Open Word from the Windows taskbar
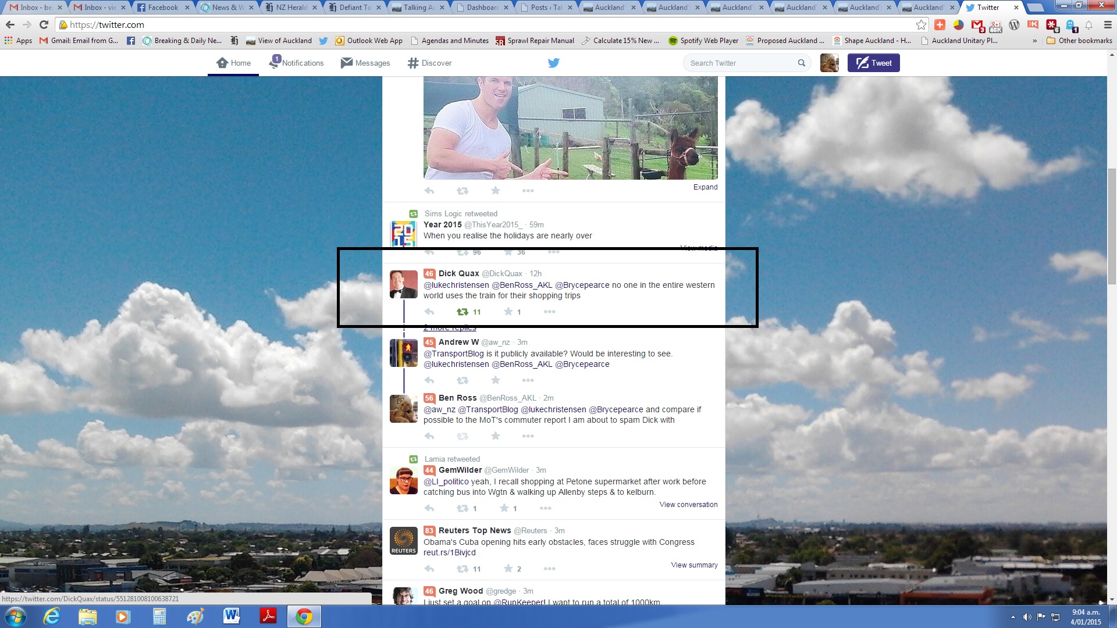The image size is (1117, 628). 232,616
